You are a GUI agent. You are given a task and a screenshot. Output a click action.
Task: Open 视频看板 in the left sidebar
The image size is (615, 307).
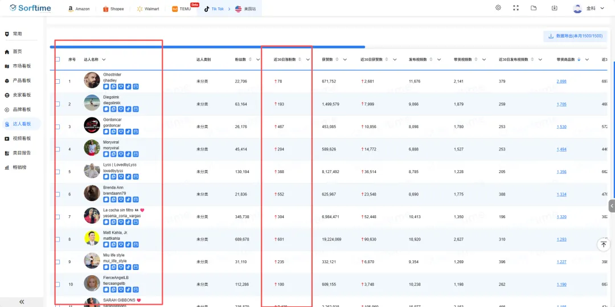pos(22,138)
